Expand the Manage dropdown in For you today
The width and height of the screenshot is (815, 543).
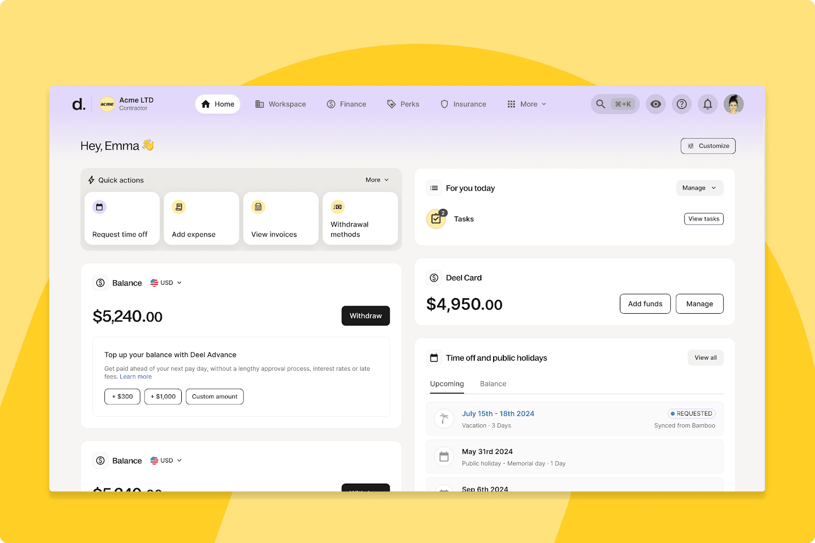click(699, 188)
